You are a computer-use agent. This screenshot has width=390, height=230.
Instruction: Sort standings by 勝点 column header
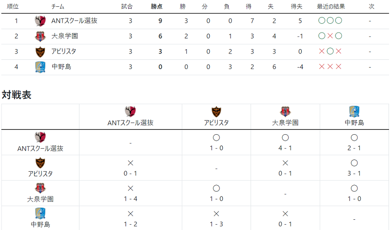pos(156,7)
